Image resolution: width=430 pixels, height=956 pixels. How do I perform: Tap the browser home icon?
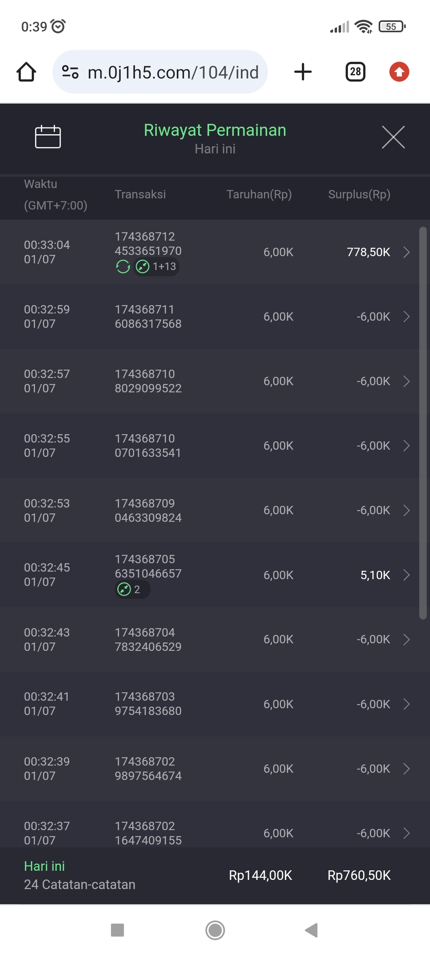coord(26,72)
